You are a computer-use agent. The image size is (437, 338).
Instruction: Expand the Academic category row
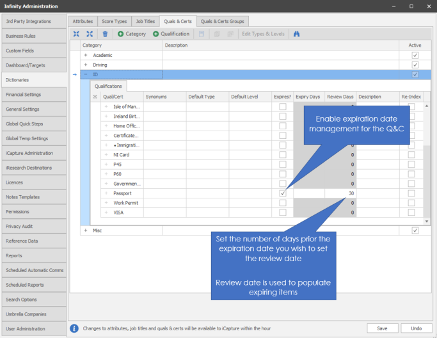[85, 56]
